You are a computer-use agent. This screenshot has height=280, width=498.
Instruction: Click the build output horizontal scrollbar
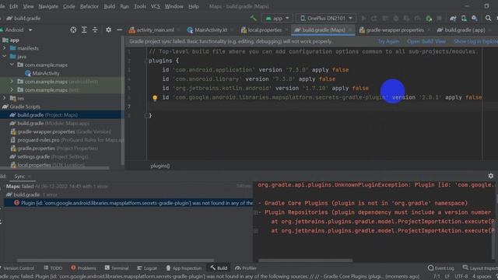[x=306, y=261]
